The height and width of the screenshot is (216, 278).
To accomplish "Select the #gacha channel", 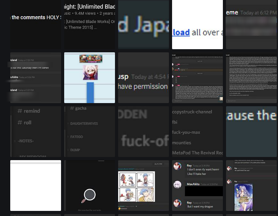I will [78, 108].
